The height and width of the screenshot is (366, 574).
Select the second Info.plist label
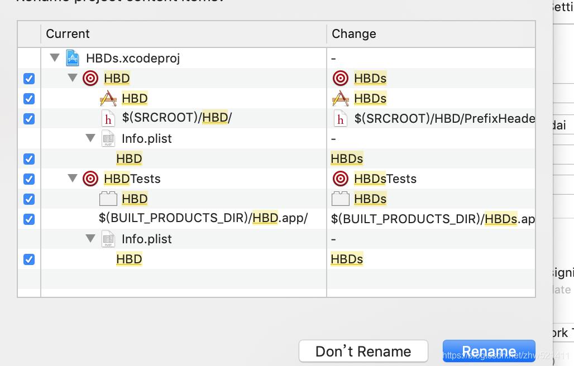146,239
